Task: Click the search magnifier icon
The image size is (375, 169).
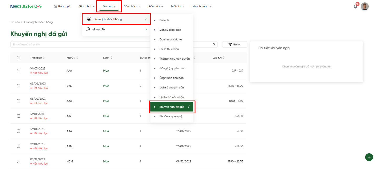Action: point(214,45)
